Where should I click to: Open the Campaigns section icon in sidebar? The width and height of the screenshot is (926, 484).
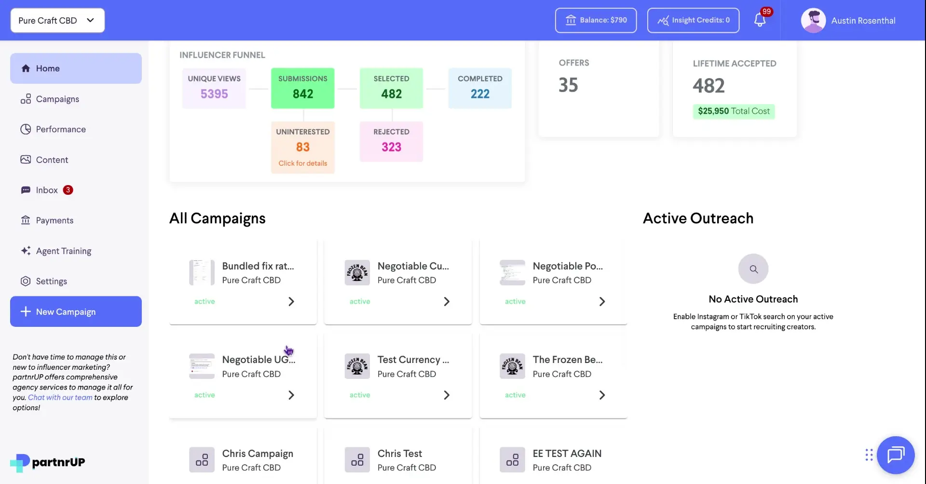27,99
